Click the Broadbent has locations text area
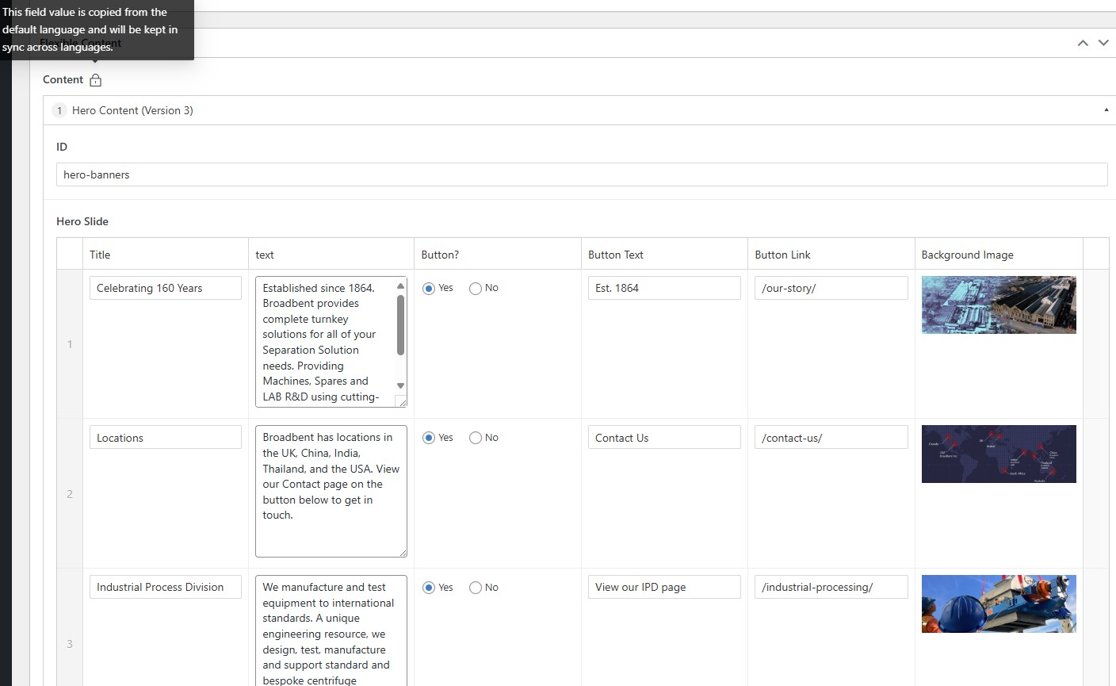Viewport: 1116px width, 686px height. (x=331, y=492)
